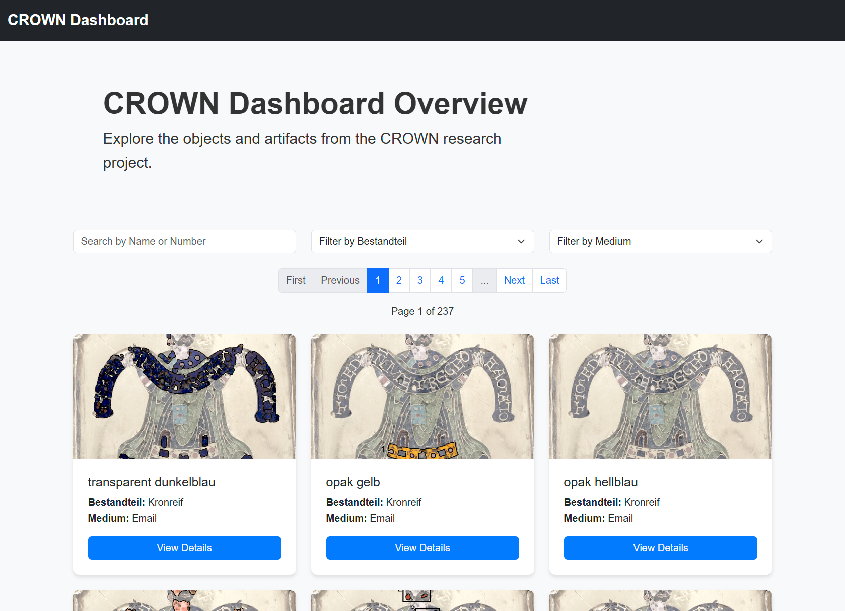Screen dimensions: 845x611
Task: Open the Filter by Medium dropdown
Action: click(661, 241)
